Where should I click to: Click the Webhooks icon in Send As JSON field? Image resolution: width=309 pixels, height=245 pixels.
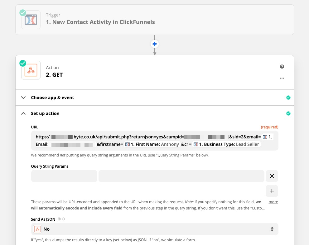click(x=37, y=229)
